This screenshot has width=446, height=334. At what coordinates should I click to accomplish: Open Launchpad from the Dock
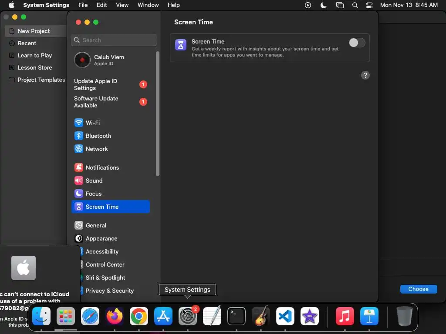point(66,316)
